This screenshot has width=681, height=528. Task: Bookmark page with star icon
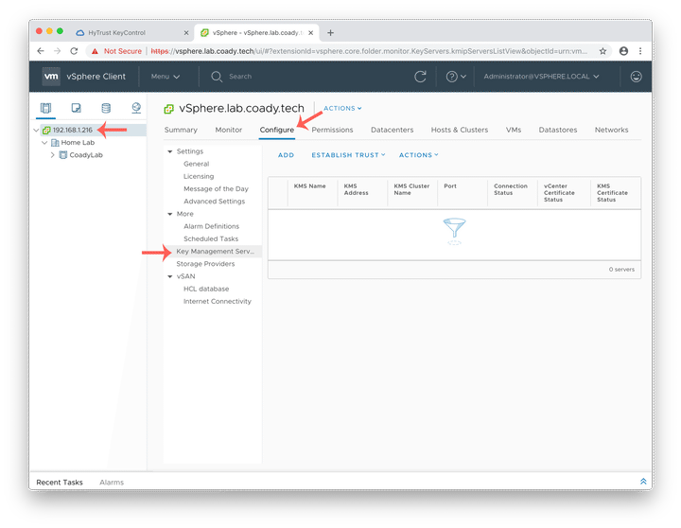[602, 51]
